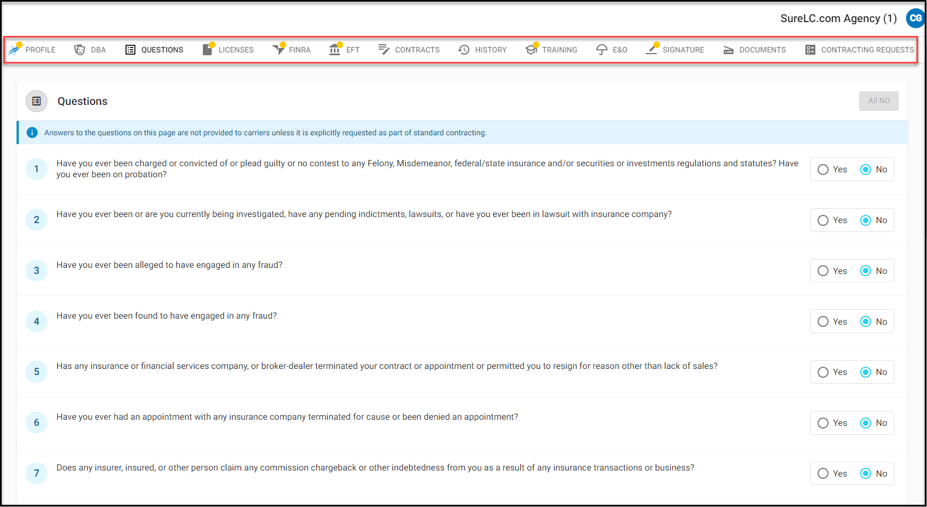Open the EFT tab label
Screen dimensions: 927x507
(353, 50)
